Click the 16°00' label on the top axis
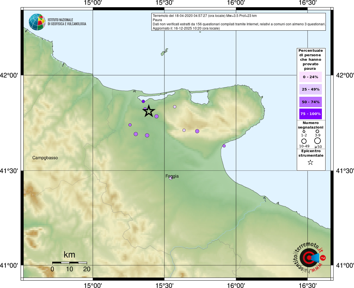 point(236,3)
